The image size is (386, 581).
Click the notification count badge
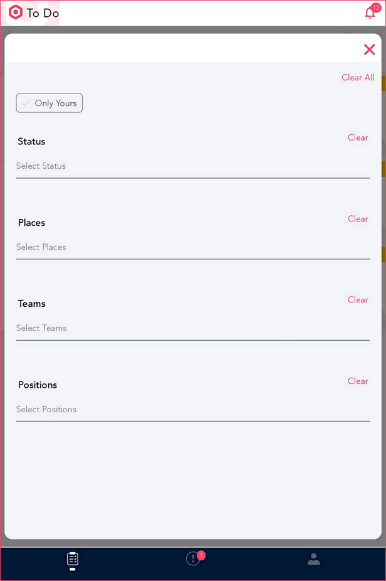click(376, 8)
